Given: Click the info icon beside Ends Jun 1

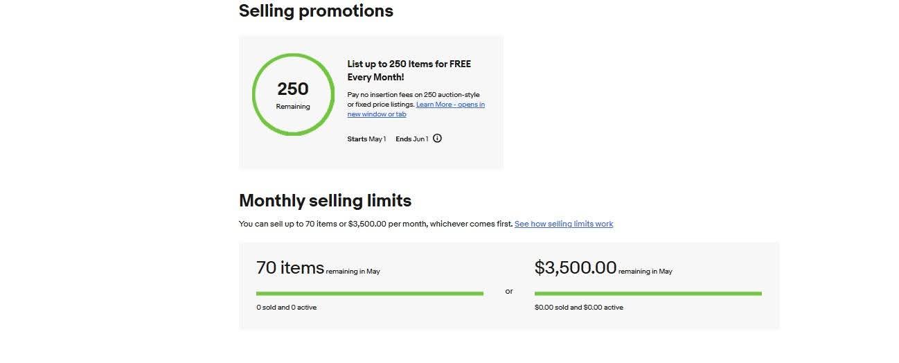Looking at the screenshot, I should (x=437, y=139).
